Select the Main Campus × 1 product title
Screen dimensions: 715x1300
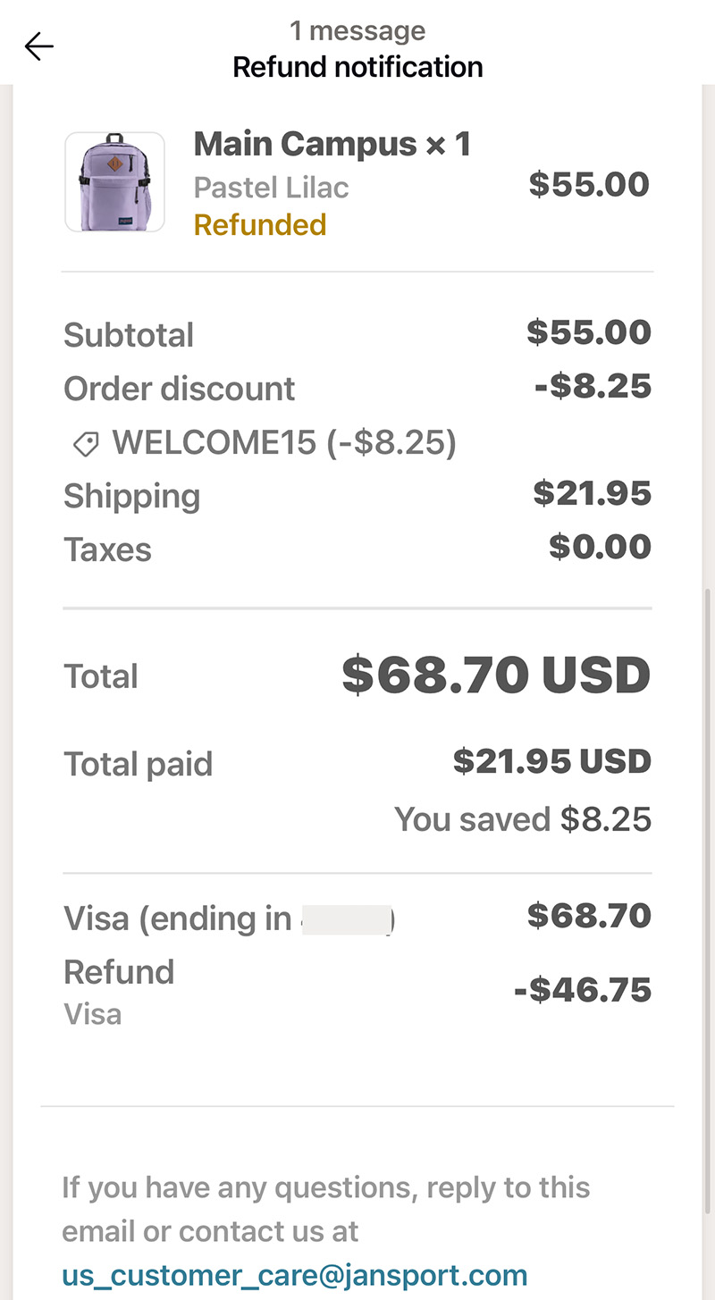tap(332, 144)
